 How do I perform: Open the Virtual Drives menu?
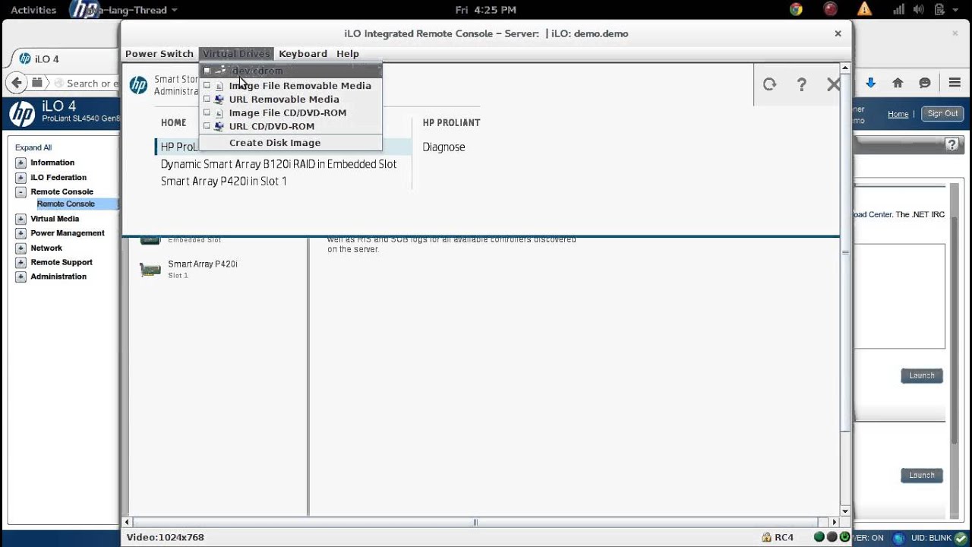click(236, 54)
